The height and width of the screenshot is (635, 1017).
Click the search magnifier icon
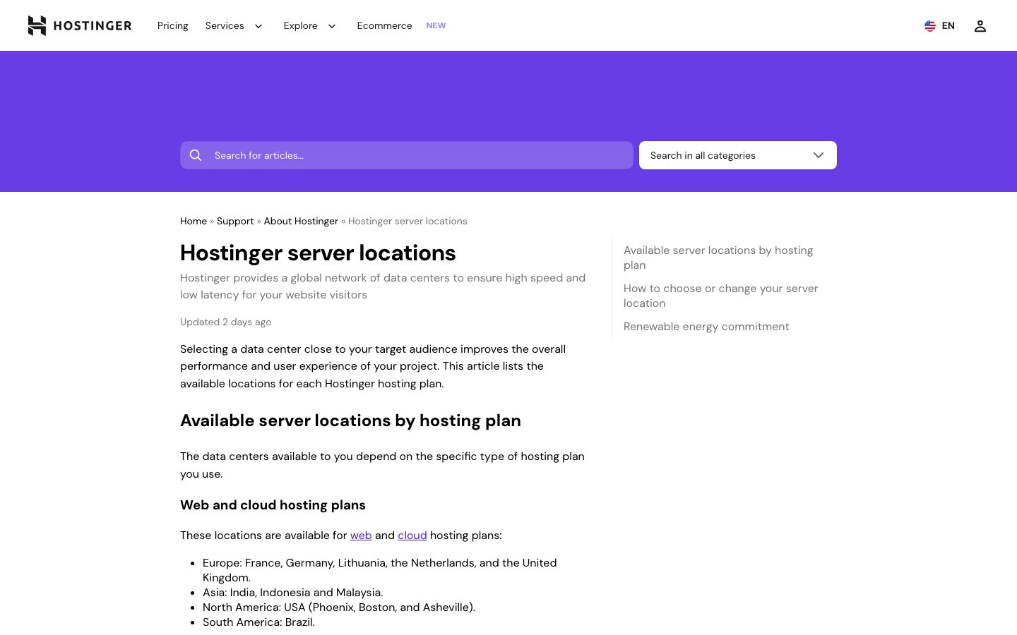point(196,155)
